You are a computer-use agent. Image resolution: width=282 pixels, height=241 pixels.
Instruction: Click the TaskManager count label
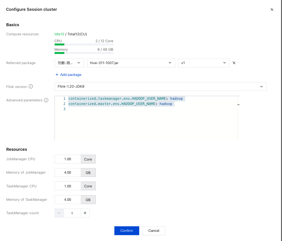pos(23,213)
